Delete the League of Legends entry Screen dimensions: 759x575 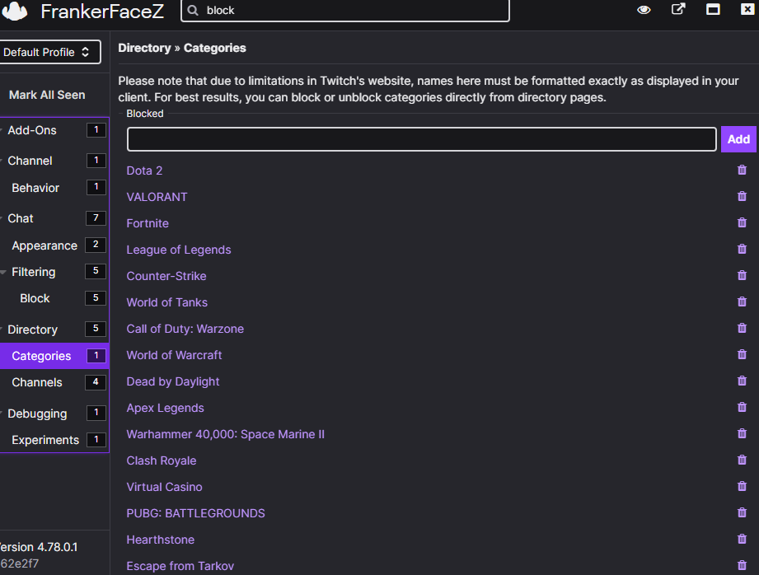point(742,250)
